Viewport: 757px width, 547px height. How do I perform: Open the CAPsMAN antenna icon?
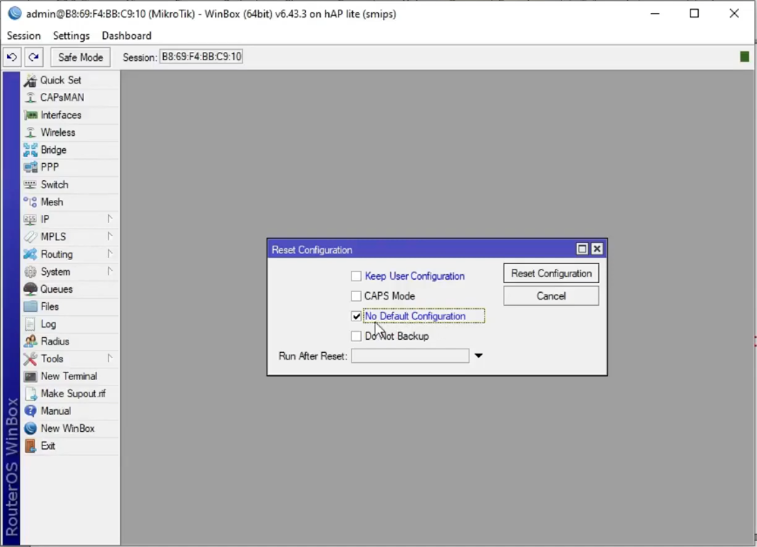click(30, 98)
